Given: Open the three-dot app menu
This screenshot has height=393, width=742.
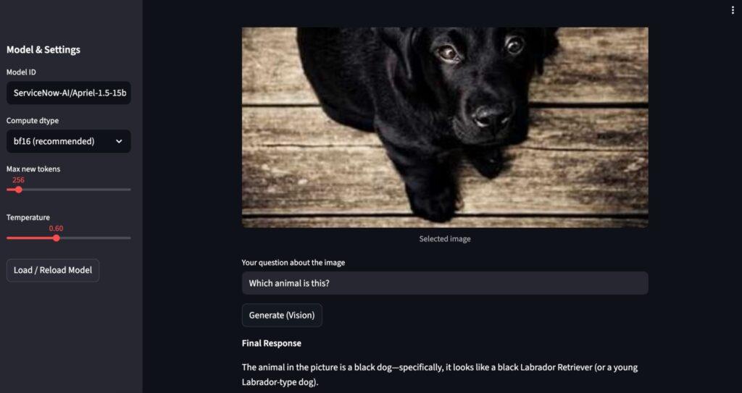Looking at the screenshot, I should 733,10.
